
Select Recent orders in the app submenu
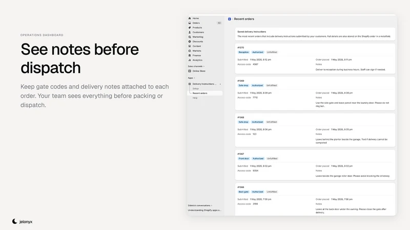coord(200,93)
